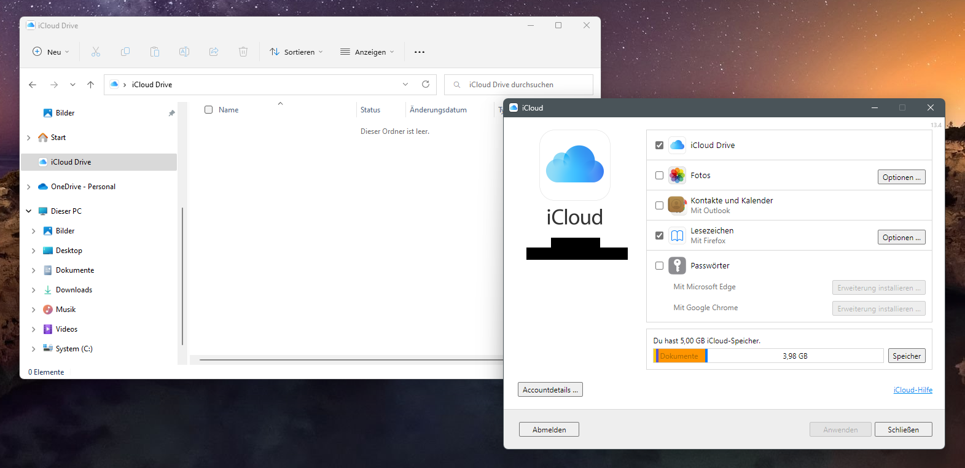Image resolution: width=965 pixels, height=468 pixels.
Task: Click the pin icon next to Bilder
Action: tap(171, 113)
